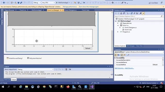This screenshot has height=92, width=165.
Task: Select the Form1.resx file in Solution Explorer
Action: [128, 30]
